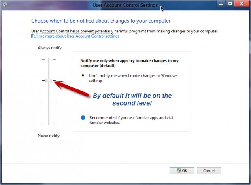Minimize the User Account Control Settings window
This screenshot has width=251, height=185.
(221, 4)
